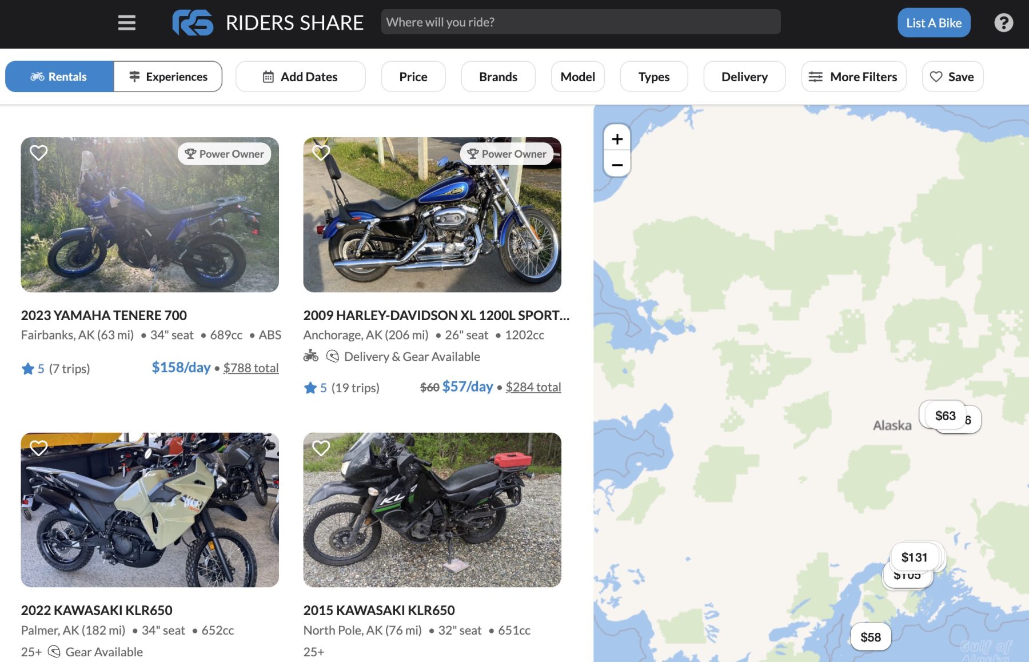Open the $788 total price link
1029x662 pixels.
tap(251, 368)
